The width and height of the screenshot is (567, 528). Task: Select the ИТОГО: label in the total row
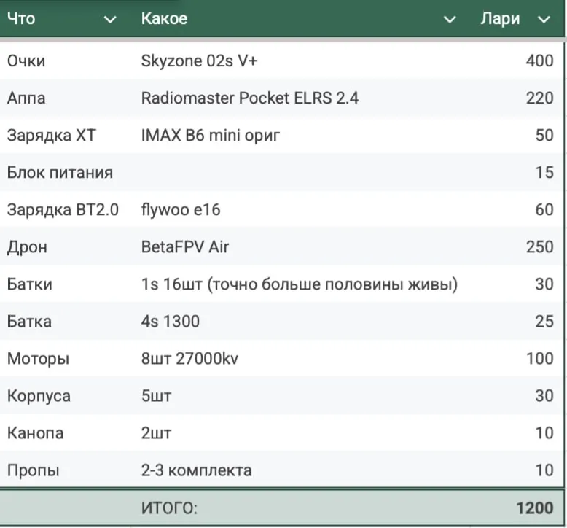coord(169,508)
